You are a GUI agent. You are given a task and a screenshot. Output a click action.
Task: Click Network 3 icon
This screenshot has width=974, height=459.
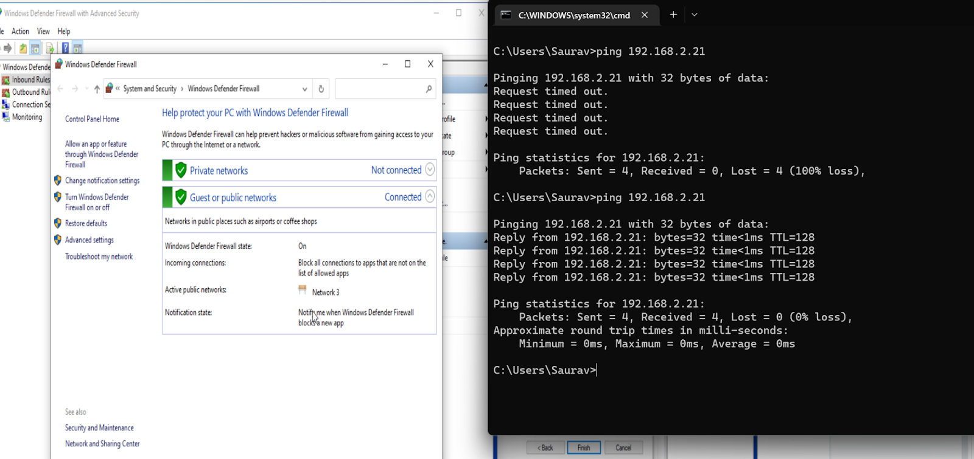303,291
